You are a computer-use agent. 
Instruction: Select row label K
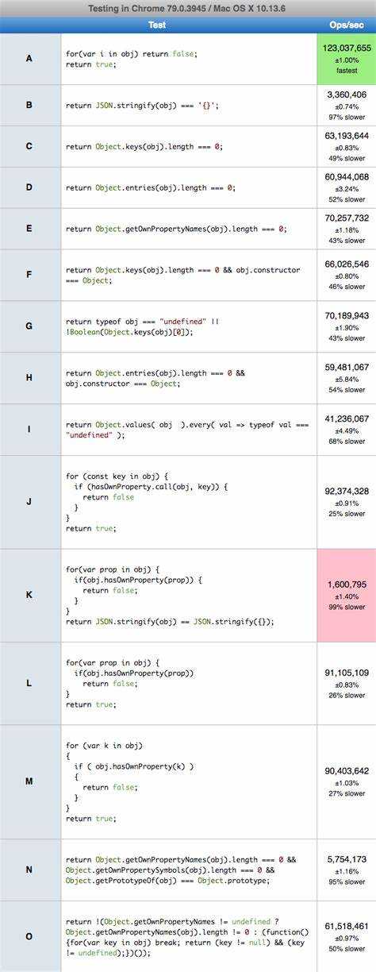click(30, 595)
